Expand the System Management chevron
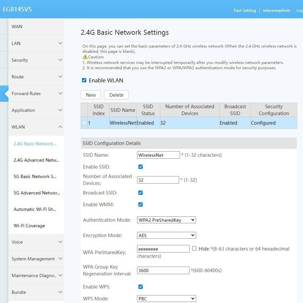Viewport: 303px width, 303px height. click(x=60, y=259)
